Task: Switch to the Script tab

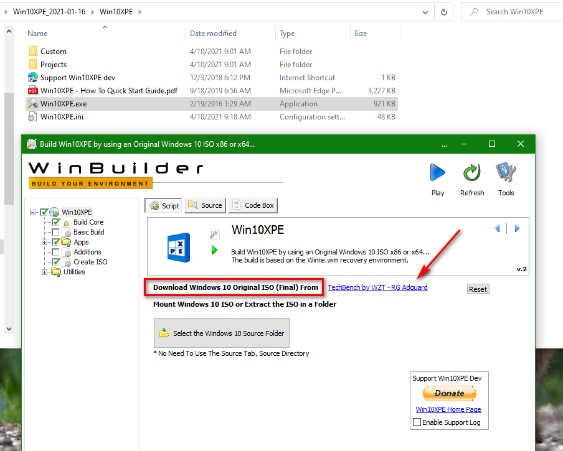Action: [x=164, y=205]
